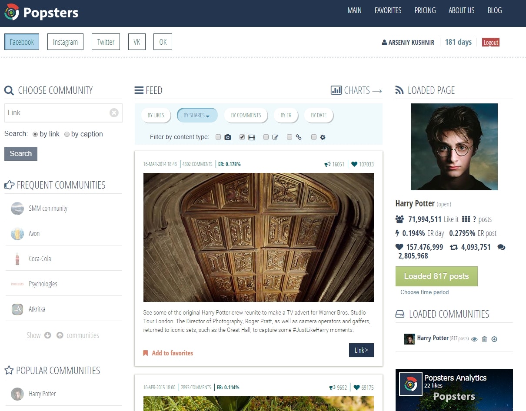This screenshot has height=411, width=526.
Task: Uncheck the video content type checkbox
Action: pyautogui.click(x=242, y=137)
